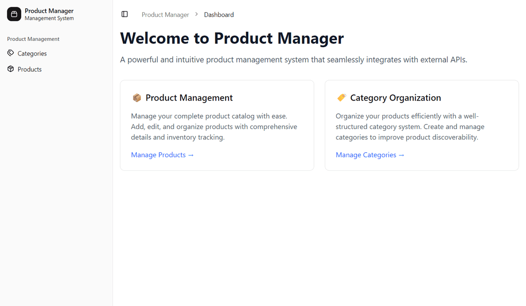Click the package emoji in Product Management card
Image resolution: width=526 pixels, height=306 pixels.
coord(137,98)
